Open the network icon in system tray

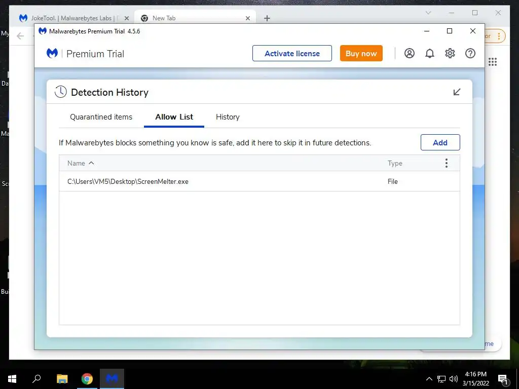tap(441, 379)
